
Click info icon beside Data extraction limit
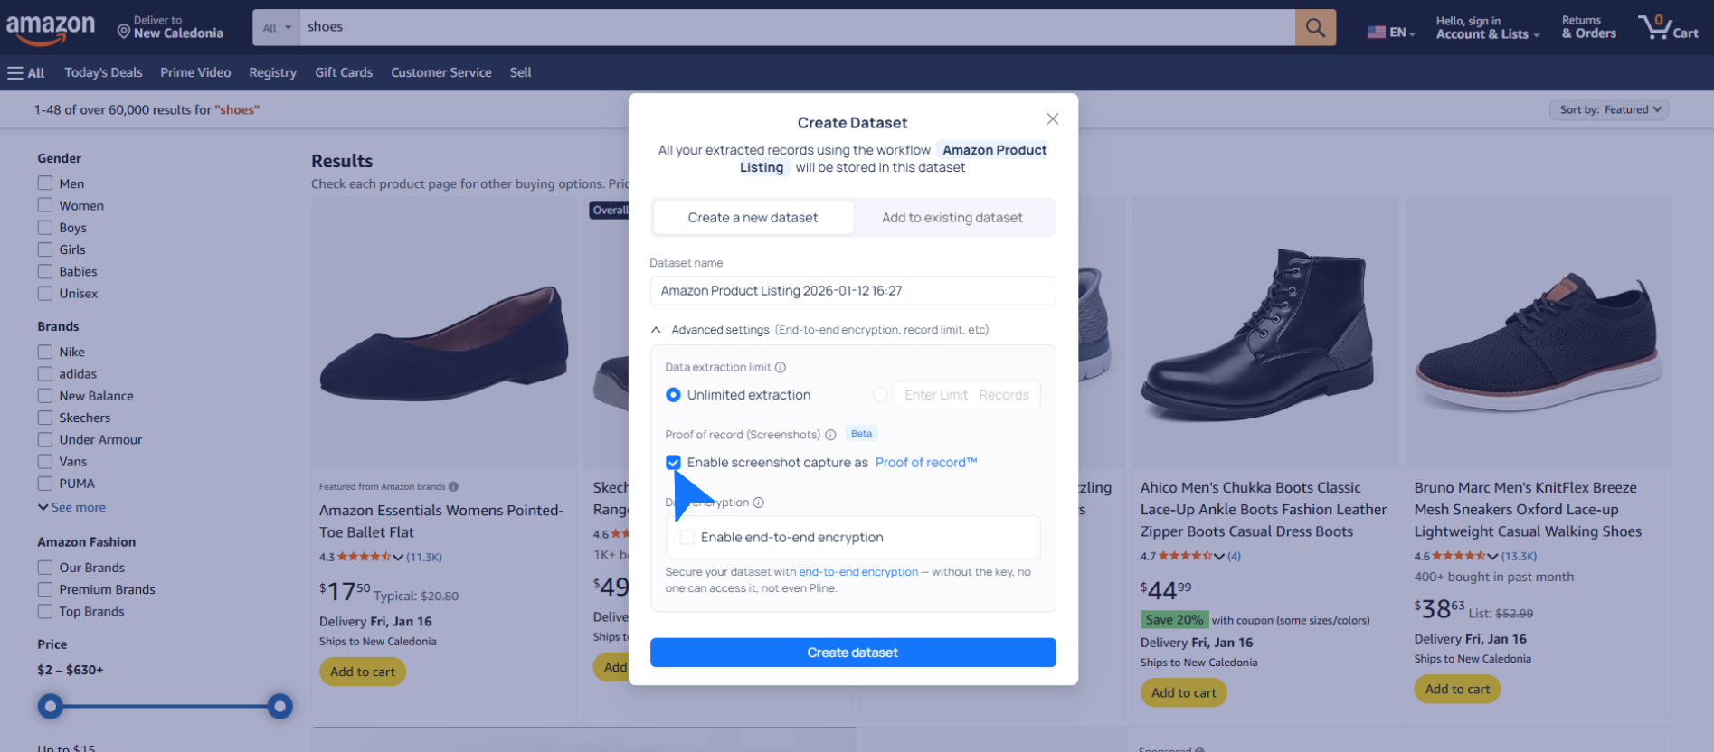781,368
